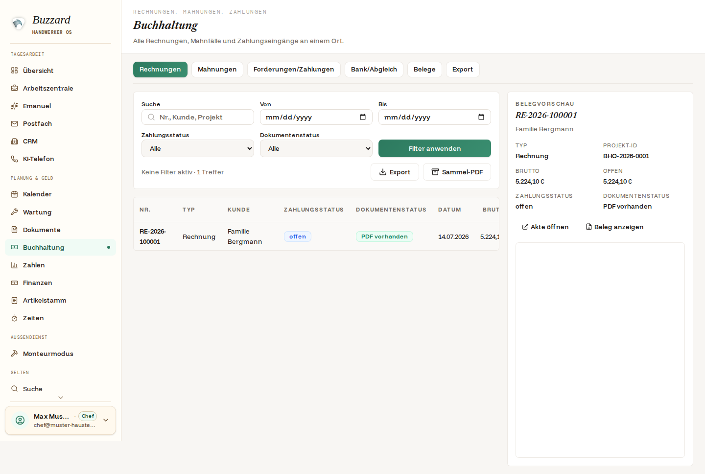705x474 pixels.
Task: Click Filter anwenden button
Action: (435, 148)
